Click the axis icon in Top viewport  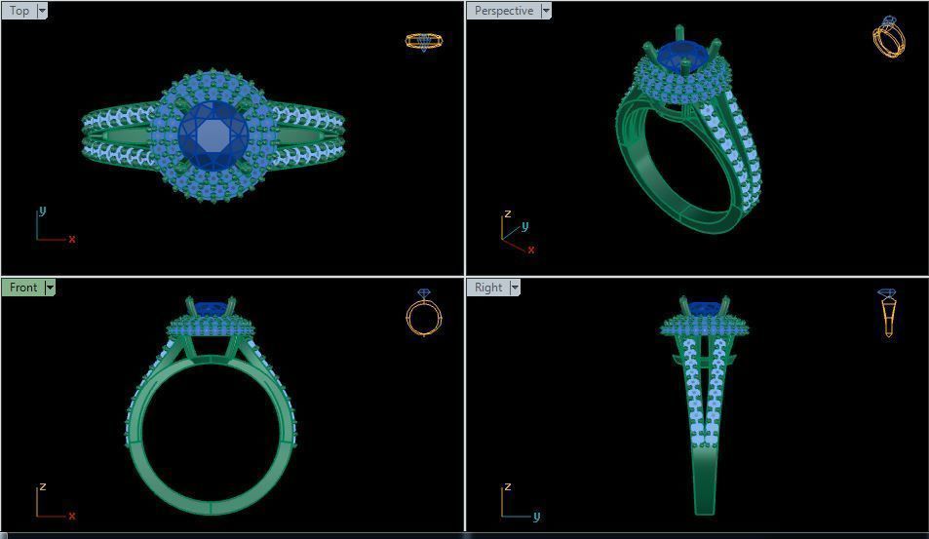56,224
